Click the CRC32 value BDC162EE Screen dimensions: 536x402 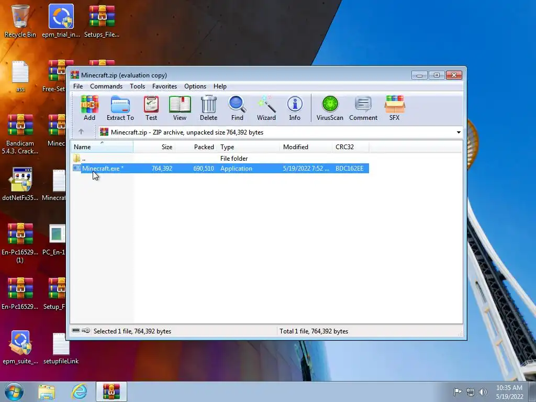tap(349, 168)
